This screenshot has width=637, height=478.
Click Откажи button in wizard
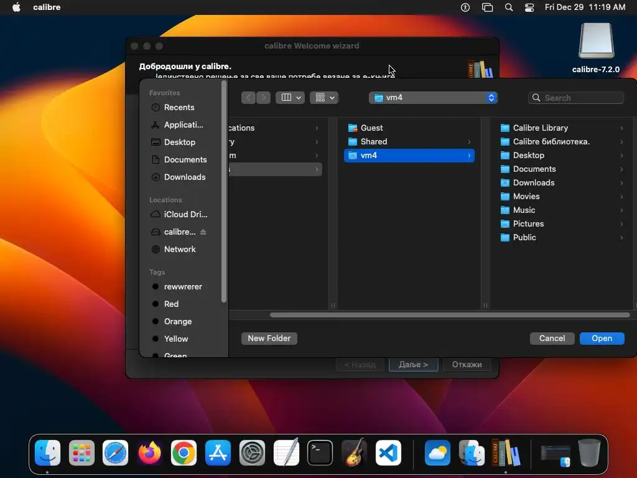tap(467, 365)
